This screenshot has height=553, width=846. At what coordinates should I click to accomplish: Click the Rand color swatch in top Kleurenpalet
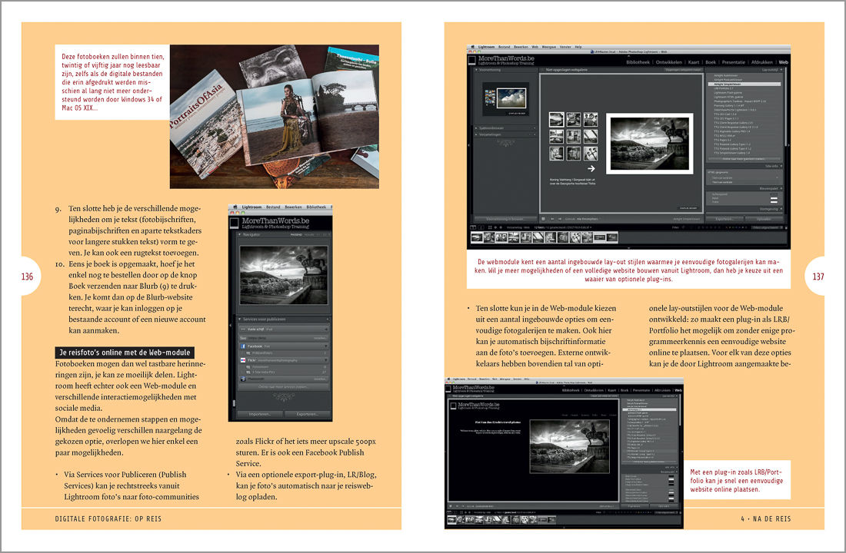point(774,198)
